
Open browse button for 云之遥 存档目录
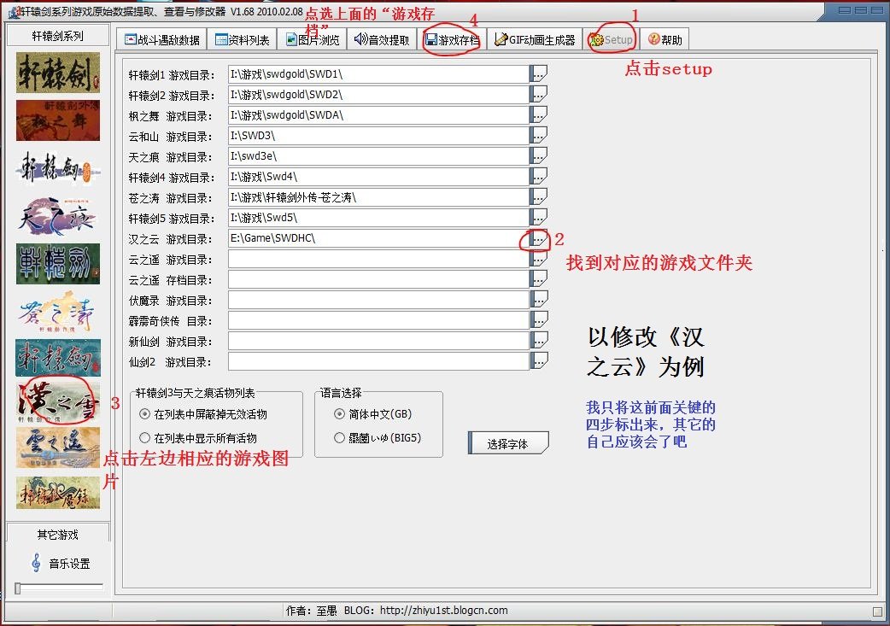538,279
